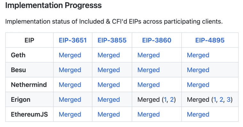Open the EIP-3860 header link
Image resolution: width=243 pixels, height=127 pixels.
[x=157, y=40]
